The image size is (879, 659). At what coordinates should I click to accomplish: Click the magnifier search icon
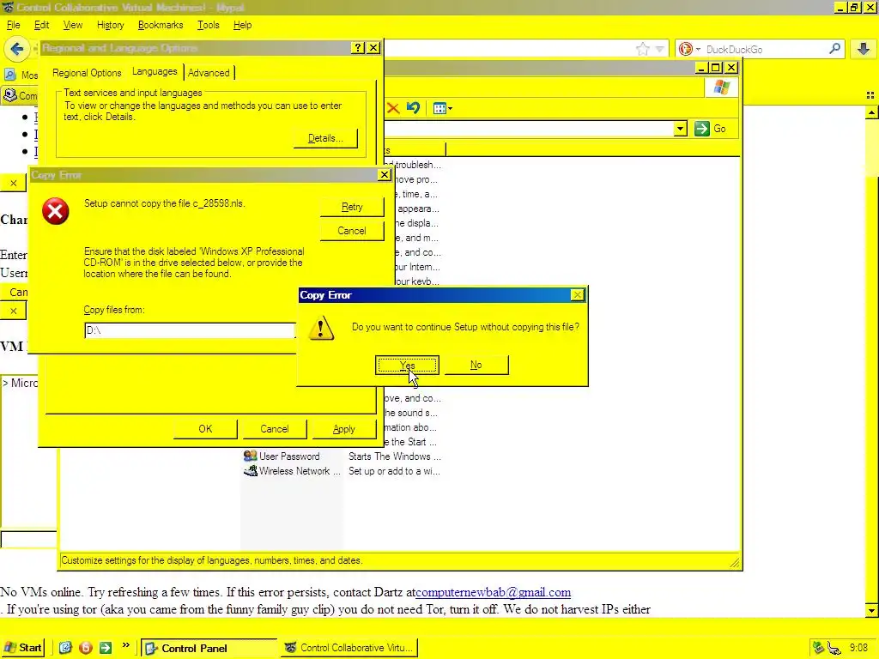tap(834, 49)
